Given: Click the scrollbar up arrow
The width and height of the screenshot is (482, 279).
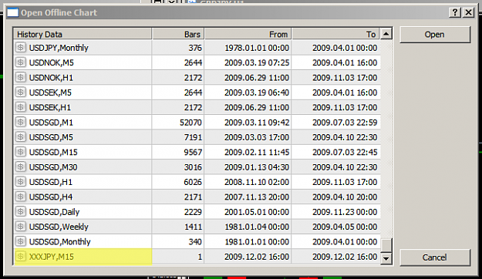Looking at the screenshot, I should tap(386, 34).
